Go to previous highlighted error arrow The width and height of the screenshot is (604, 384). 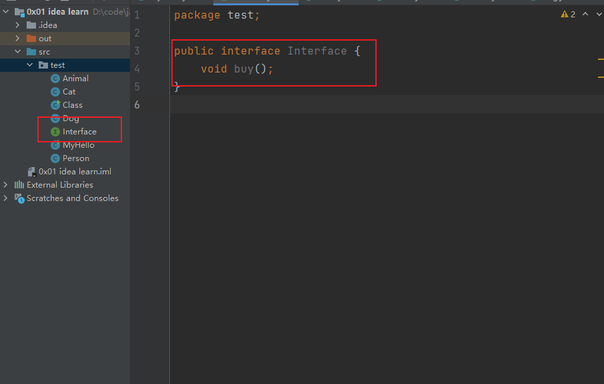tap(585, 14)
